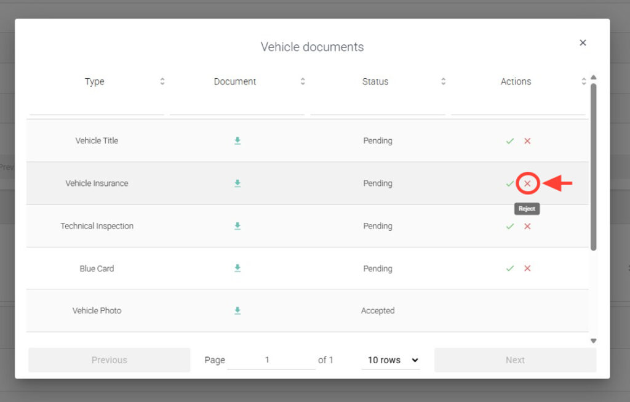Approve the Technical Inspection document
This screenshot has width=630, height=402.
[509, 226]
